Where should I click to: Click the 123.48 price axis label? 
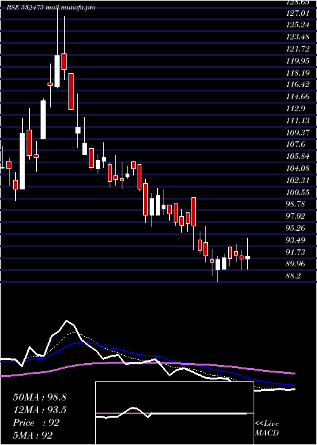(x=298, y=37)
